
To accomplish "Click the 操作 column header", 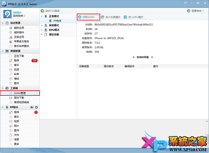I will point(156,66).
